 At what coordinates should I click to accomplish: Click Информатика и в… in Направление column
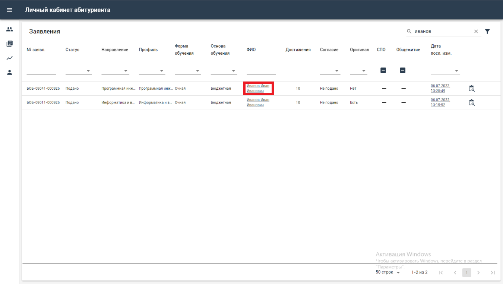(118, 103)
